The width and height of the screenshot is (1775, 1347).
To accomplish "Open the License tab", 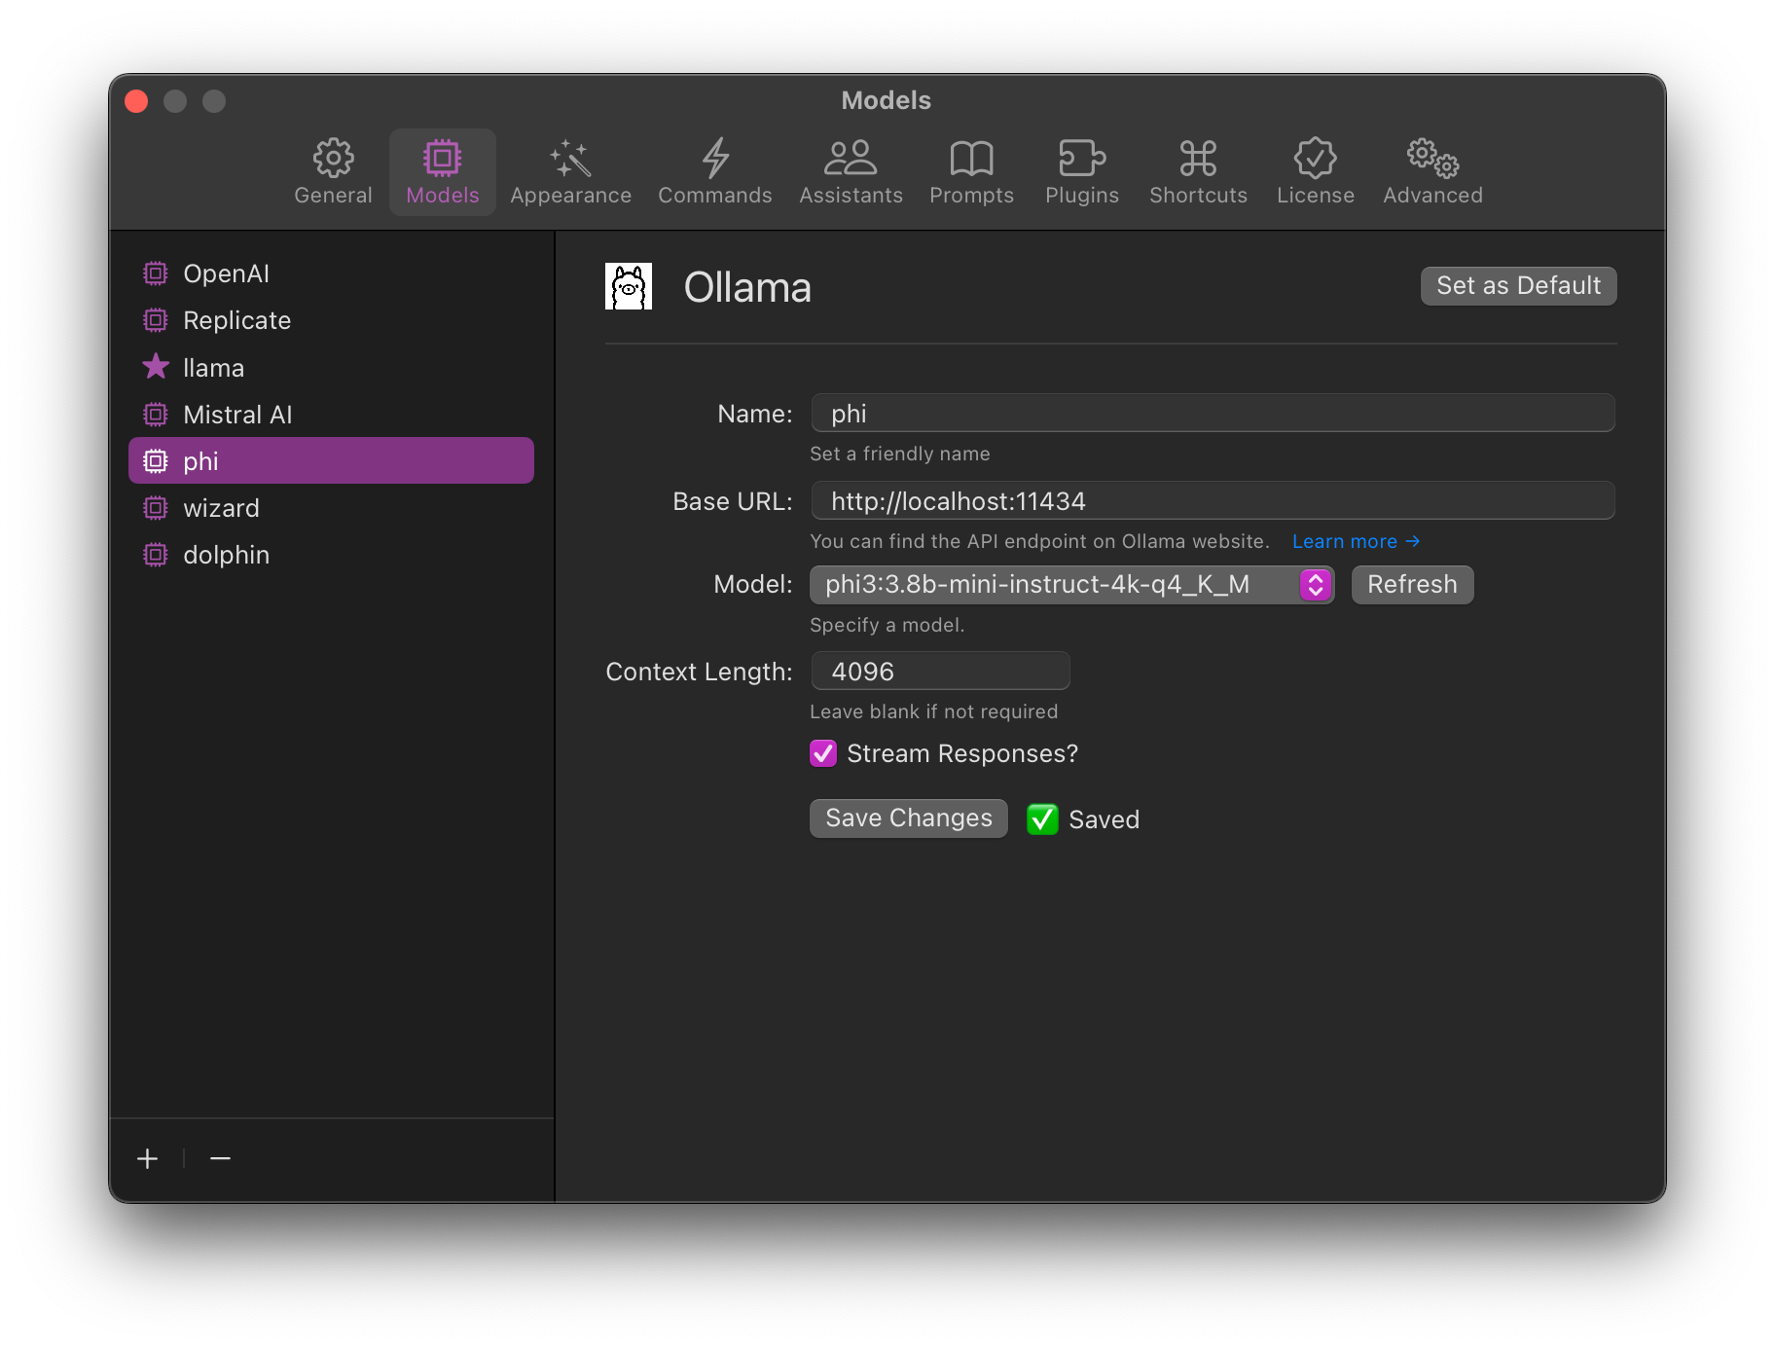I will (1315, 172).
